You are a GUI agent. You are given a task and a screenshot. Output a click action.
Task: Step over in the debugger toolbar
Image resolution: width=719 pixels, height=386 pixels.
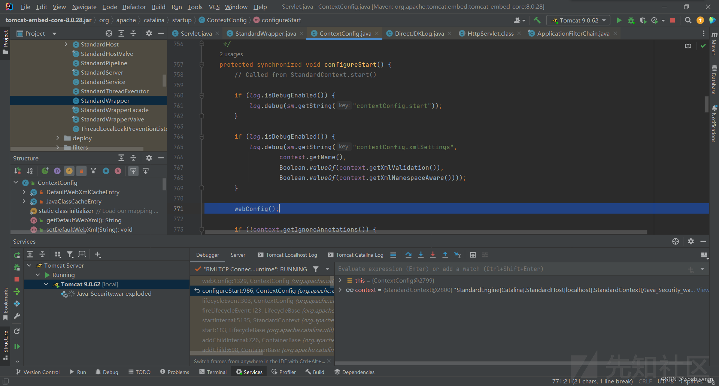[409, 255]
